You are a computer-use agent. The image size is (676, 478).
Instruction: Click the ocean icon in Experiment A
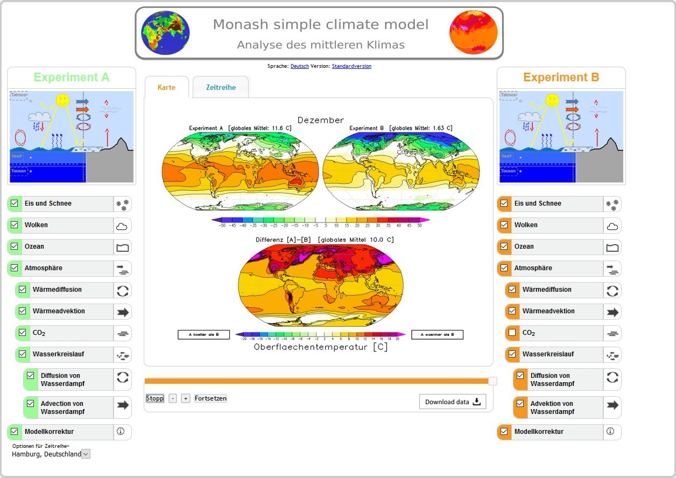click(x=123, y=247)
